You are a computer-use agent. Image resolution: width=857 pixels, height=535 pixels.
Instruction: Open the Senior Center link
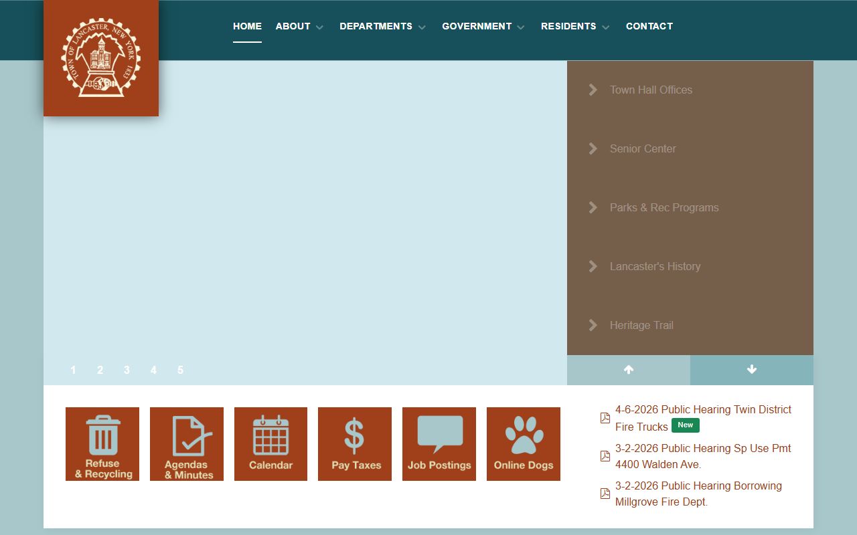(x=643, y=148)
